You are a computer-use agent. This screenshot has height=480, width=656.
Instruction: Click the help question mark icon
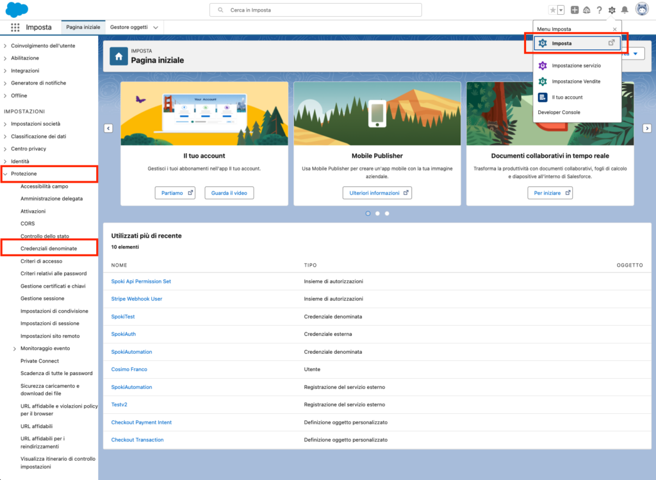[x=599, y=10]
